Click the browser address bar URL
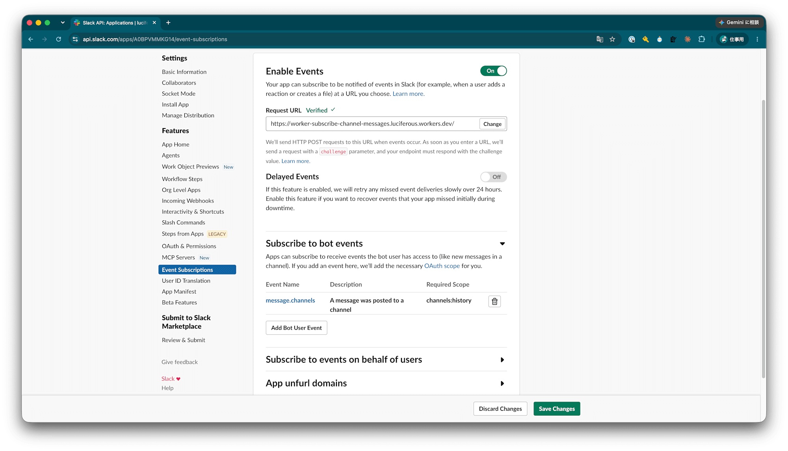 (x=155, y=39)
